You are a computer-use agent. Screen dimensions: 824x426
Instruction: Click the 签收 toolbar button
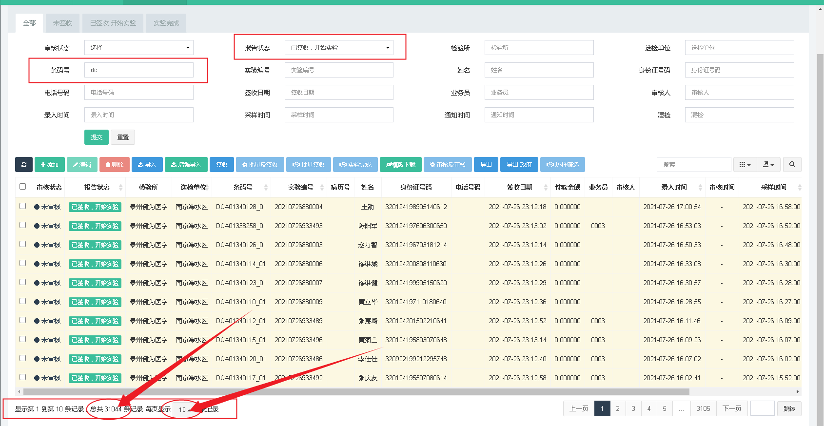pos(222,165)
